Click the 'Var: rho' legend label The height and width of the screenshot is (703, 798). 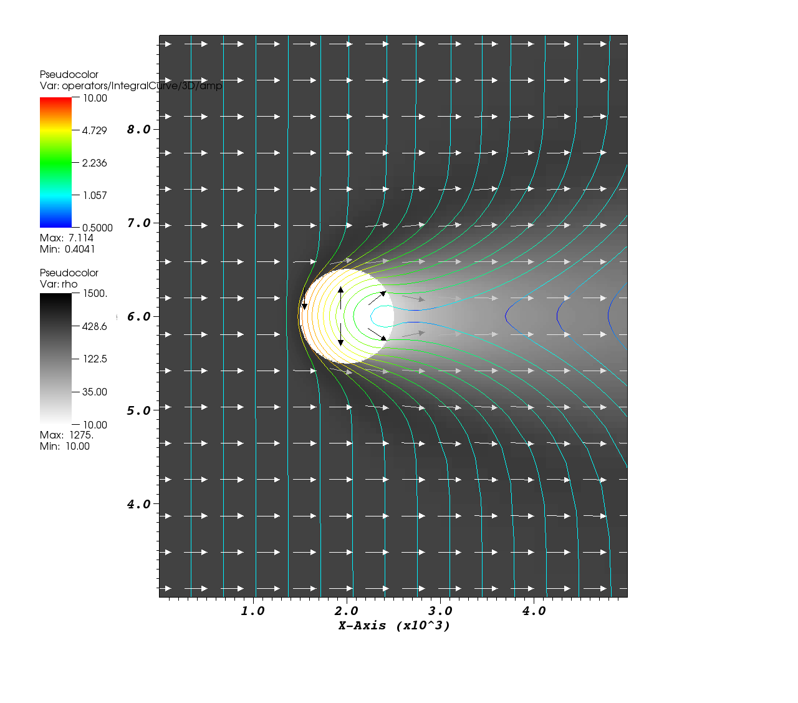click(x=59, y=284)
